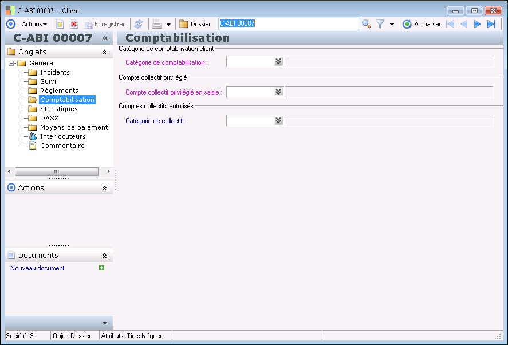
Task: Open the Statistiques tab
Action: pyautogui.click(x=58, y=109)
